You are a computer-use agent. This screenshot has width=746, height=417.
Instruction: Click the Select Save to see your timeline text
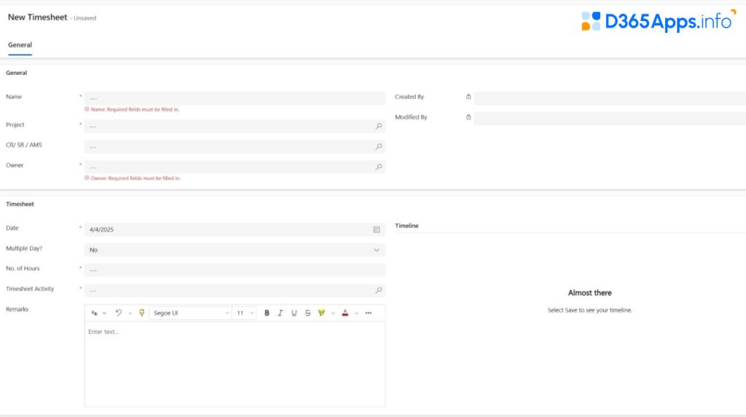(589, 310)
